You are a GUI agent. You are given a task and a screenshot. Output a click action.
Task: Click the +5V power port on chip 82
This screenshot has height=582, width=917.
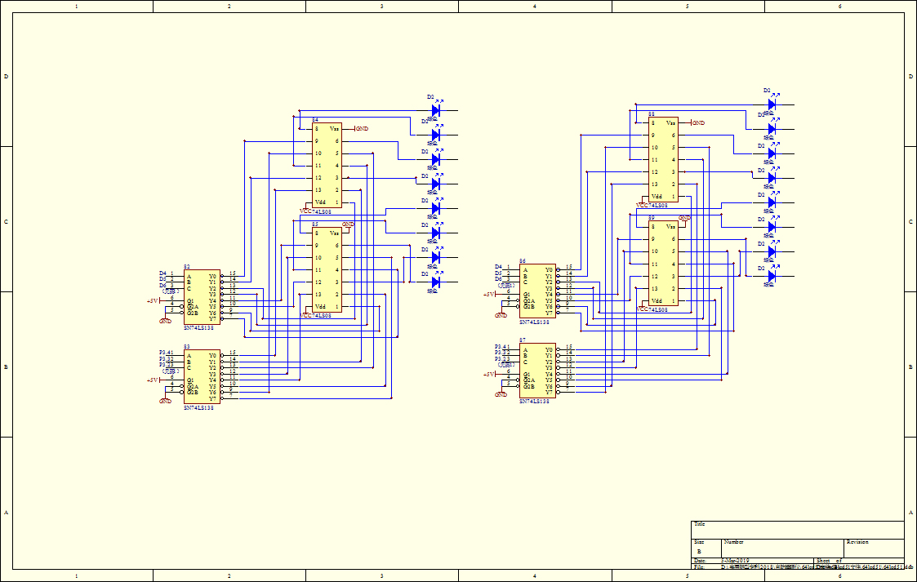(x=153, y=301)
